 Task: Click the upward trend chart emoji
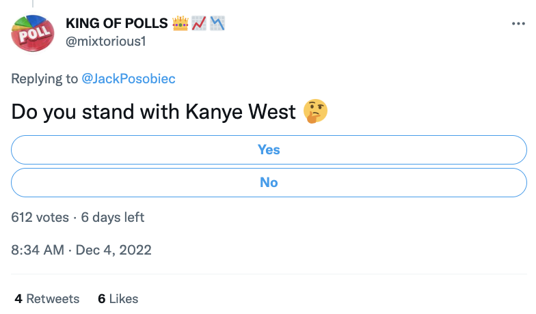pos(199,23)
